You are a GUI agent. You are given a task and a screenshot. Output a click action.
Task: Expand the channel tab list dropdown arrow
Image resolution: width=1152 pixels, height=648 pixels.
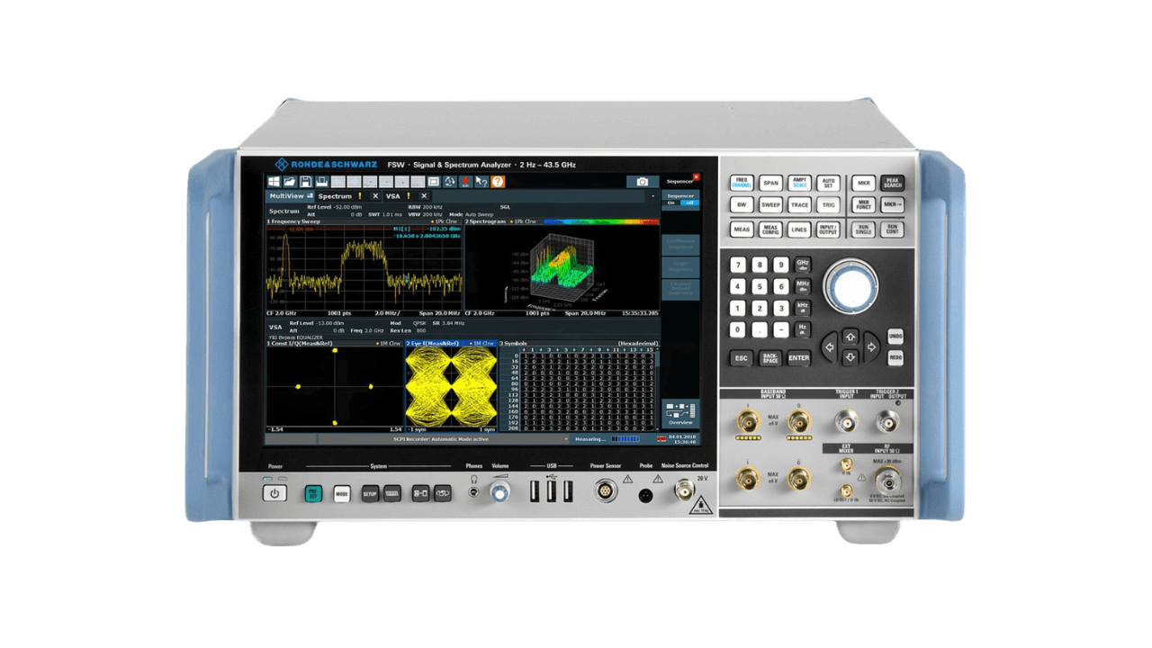tap(652, 195)
